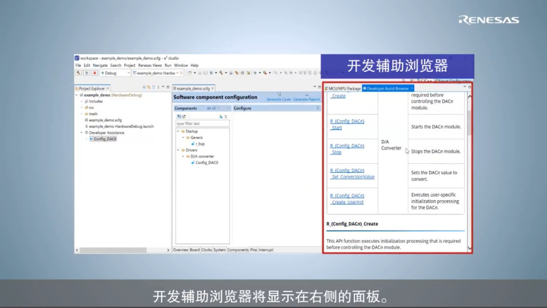Image resolution: width=547 pixels, height=308 pixels.
Task: Open the R_{Config_DACn}_Start API link
Action: [x=347, y=124]
